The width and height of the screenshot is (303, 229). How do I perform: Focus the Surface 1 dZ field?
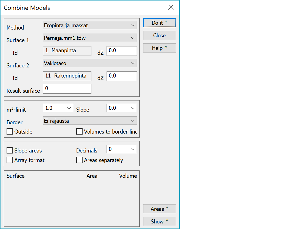point(121,51)
